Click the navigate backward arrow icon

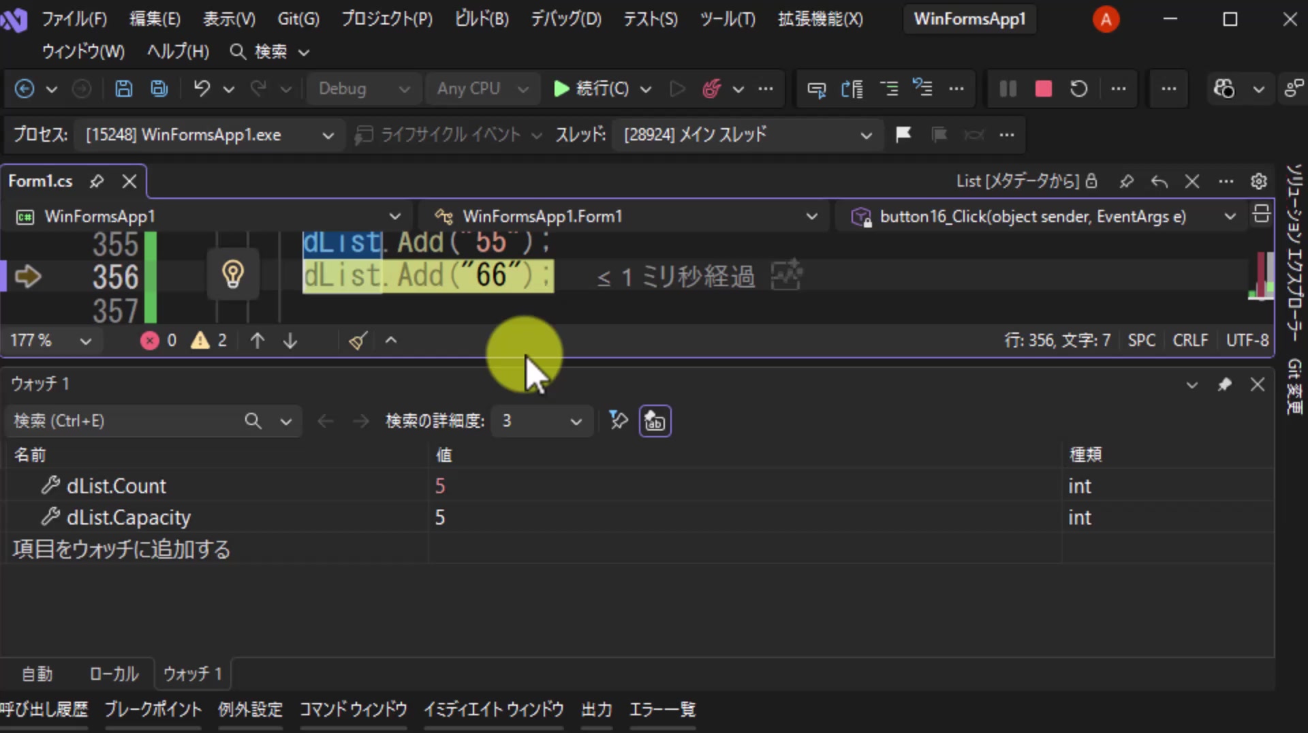pyautogui.click(x=25, y=89)
